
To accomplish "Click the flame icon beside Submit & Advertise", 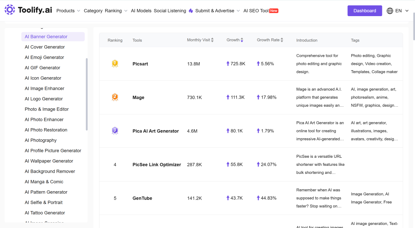I will [191, 11].
